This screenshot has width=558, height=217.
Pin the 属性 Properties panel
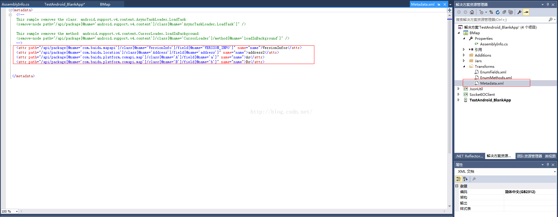pyautogui.click(x=548, y=165)
